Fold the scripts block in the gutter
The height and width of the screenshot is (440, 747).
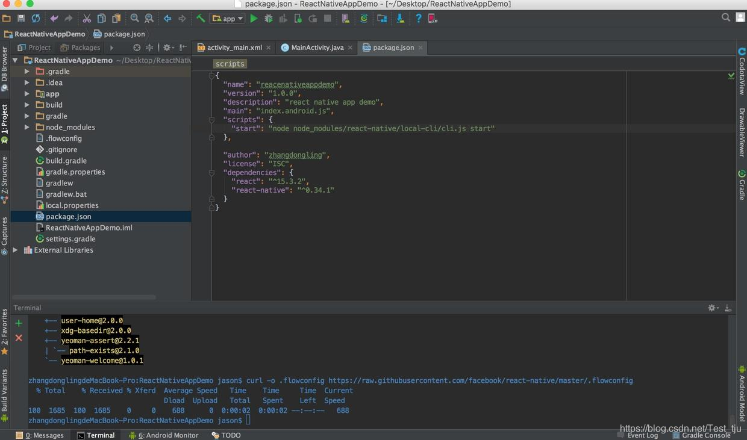(211, 120)
